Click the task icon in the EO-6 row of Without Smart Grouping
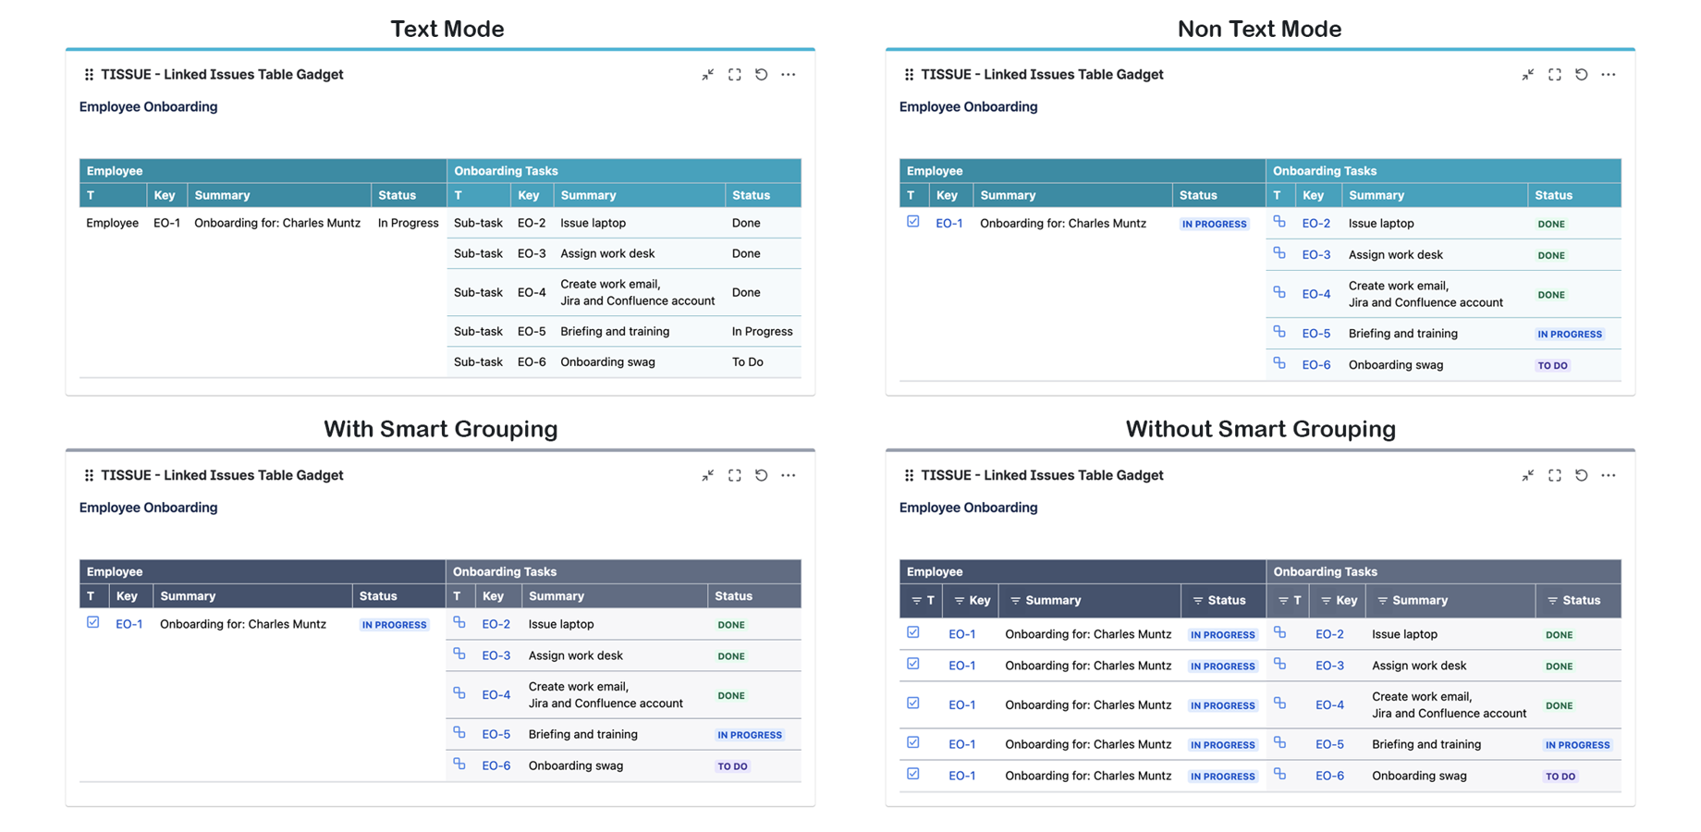The image size is (1701, 832). click(913, 775)
